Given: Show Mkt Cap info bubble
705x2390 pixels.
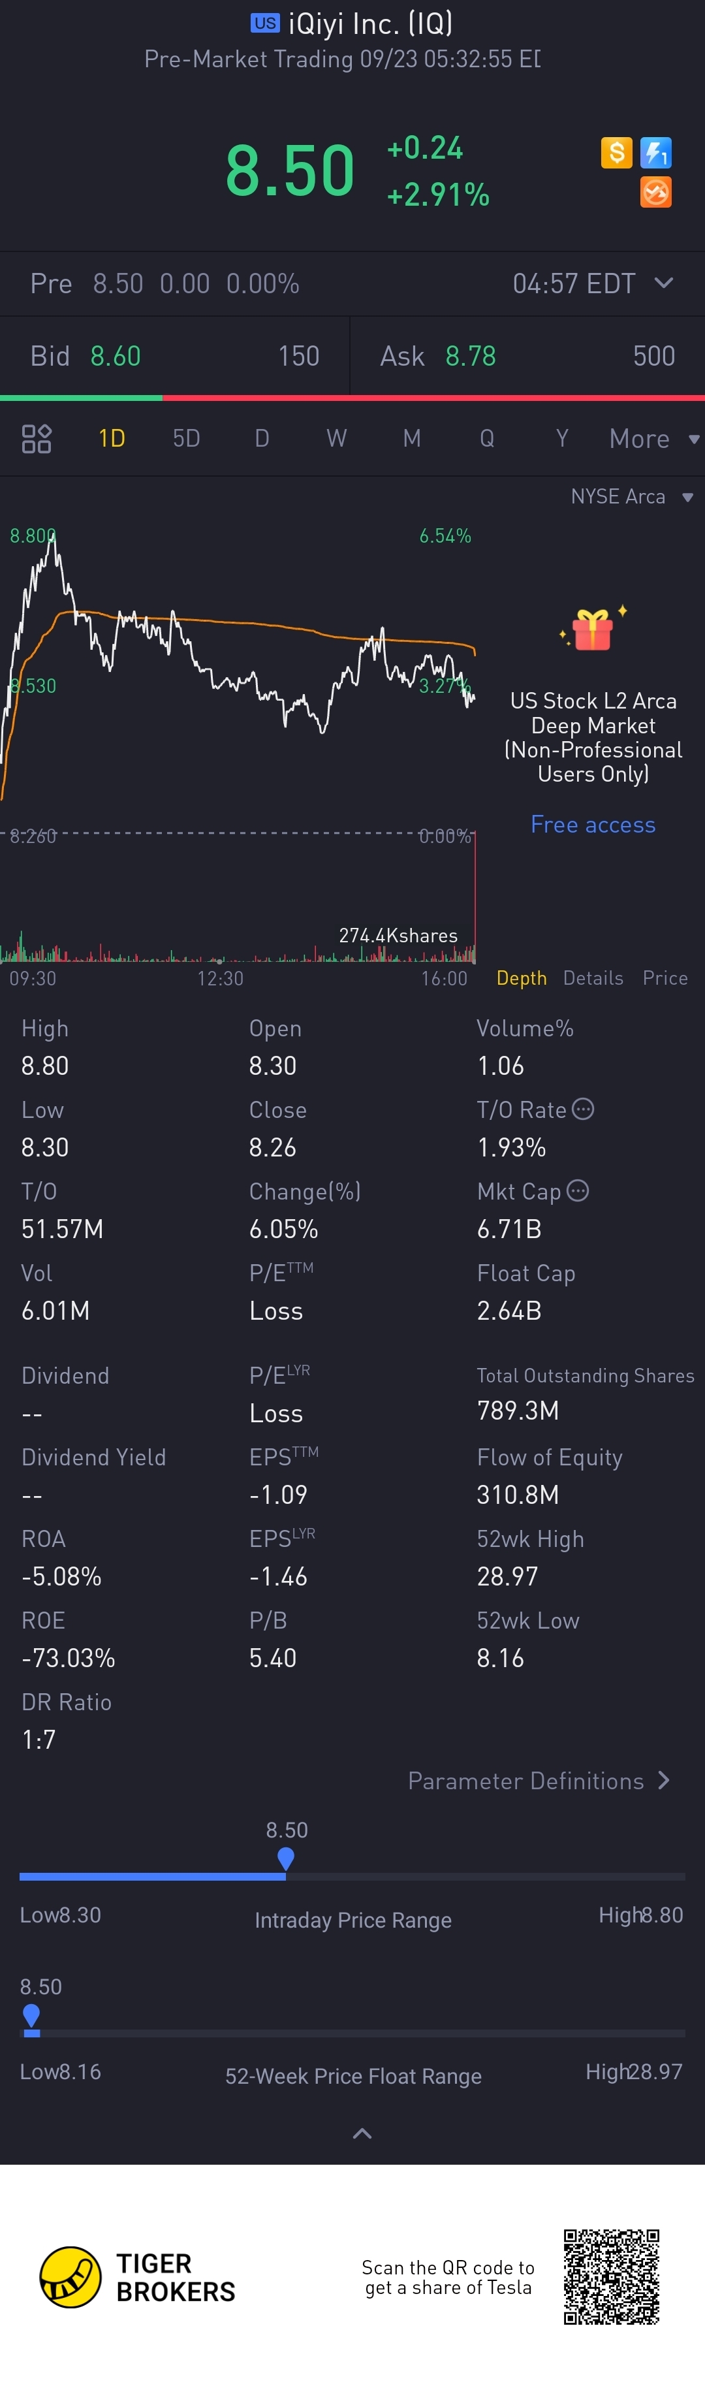Looking at the screenshot, I should coord(578,1190).
